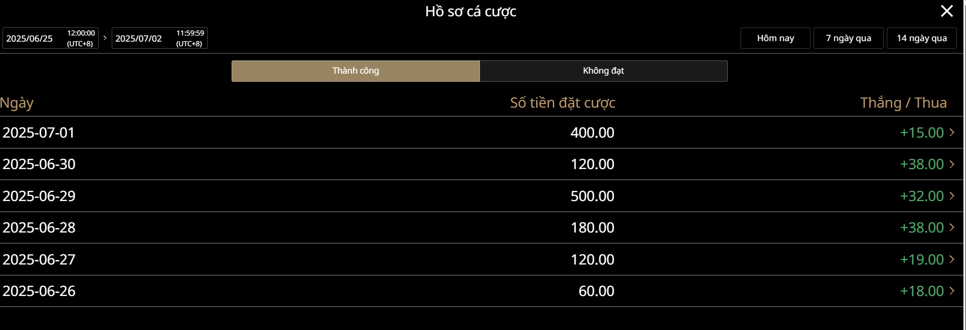Click the Thắng / Thua column header
The image size is (966, 330).
(903, 103)
